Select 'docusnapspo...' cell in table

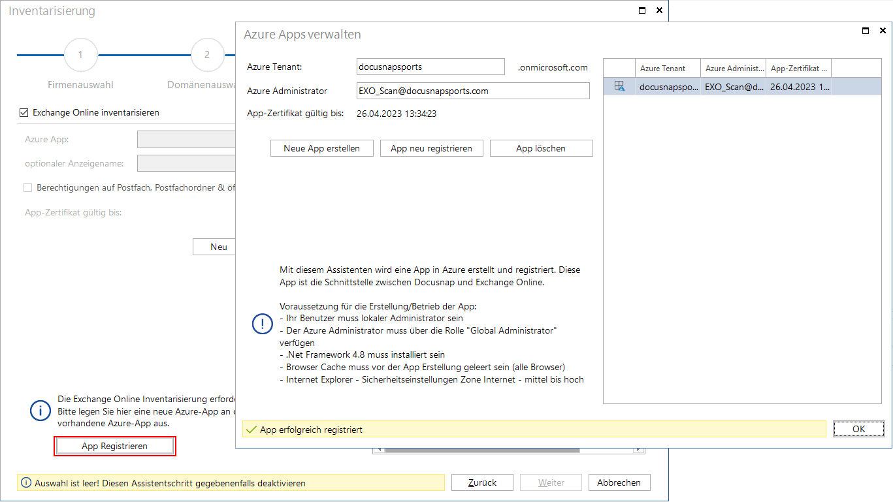click(x=668, y=86)
